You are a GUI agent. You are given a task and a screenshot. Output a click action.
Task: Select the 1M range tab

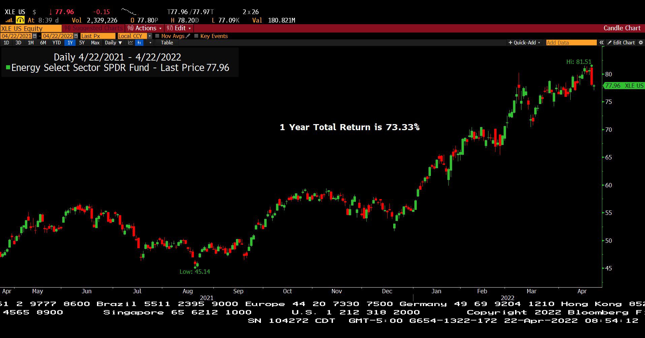coord(31,43)
